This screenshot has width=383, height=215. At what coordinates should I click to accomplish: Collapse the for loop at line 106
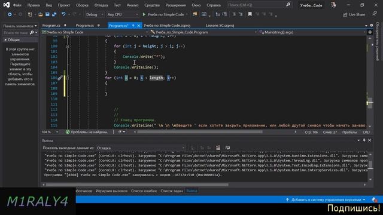coord(68,78)
